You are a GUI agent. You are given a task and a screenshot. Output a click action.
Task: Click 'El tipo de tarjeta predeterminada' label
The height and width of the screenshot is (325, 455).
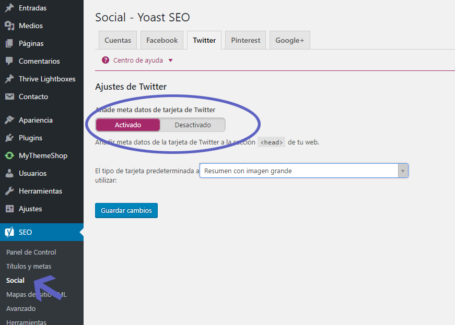click(147, 175)
